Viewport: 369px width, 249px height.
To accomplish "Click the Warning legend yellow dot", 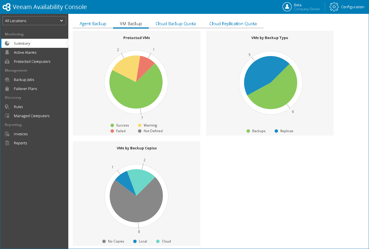I will click(140, 125).
